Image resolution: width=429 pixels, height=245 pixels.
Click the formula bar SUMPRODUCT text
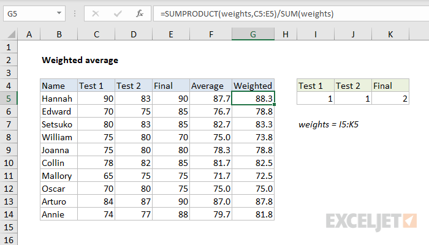(x=247, y=13)
